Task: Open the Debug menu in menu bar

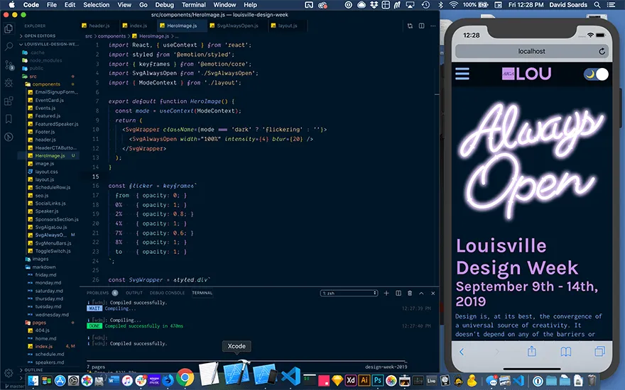Action: point(164,5)
